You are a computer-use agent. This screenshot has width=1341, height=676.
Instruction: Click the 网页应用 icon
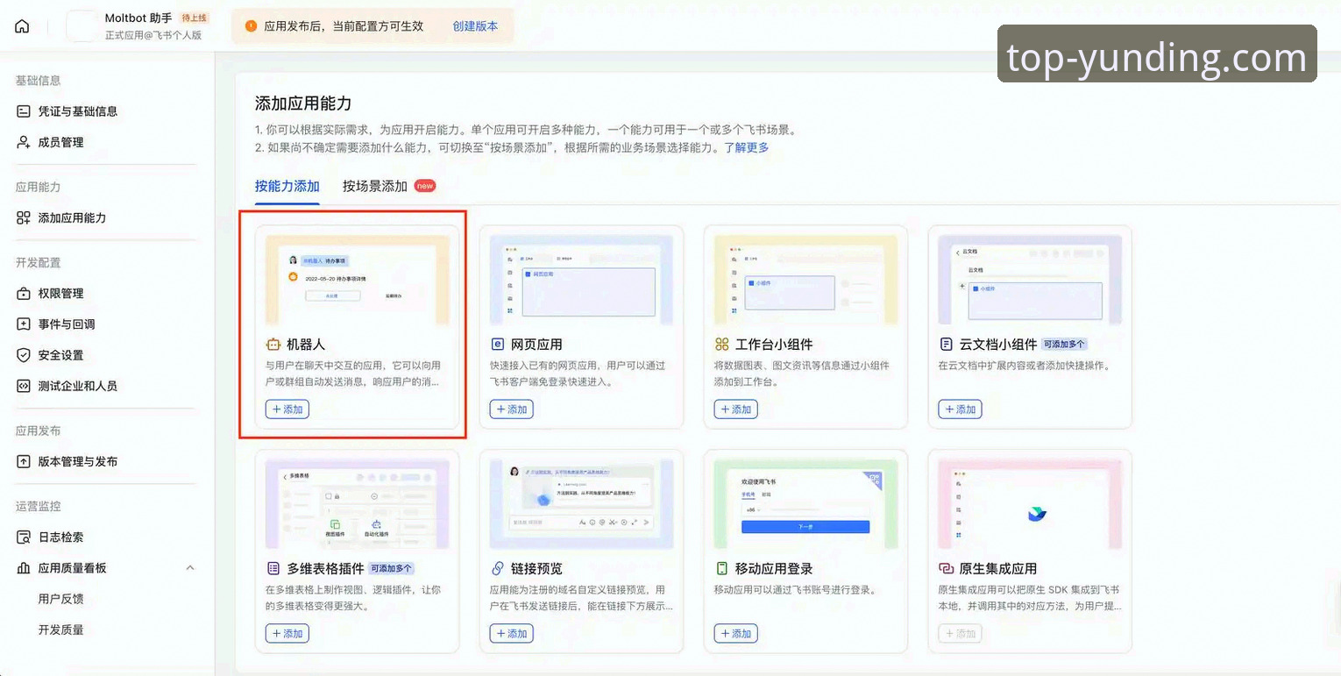[497, 345]
